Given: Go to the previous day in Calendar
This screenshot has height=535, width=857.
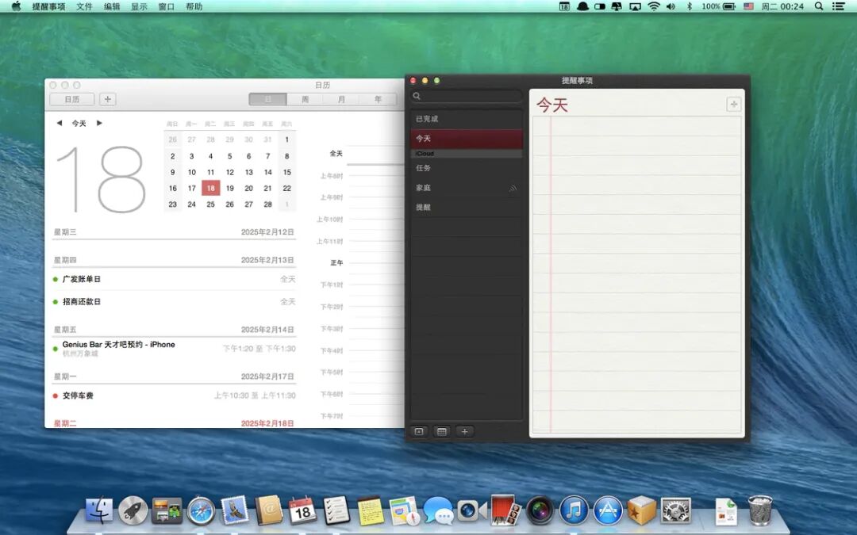Looking at the screenshot, I should click(x=59, y=124).
